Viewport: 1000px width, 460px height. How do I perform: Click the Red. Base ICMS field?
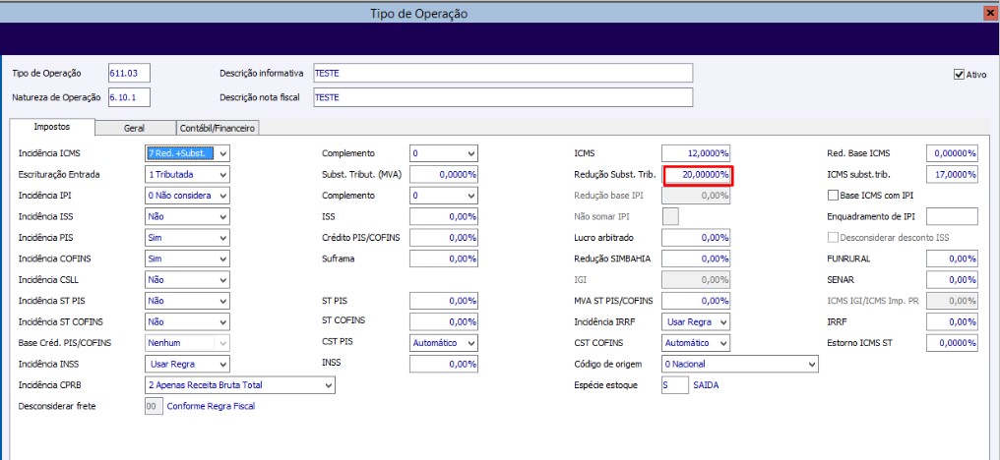point(952,153)
